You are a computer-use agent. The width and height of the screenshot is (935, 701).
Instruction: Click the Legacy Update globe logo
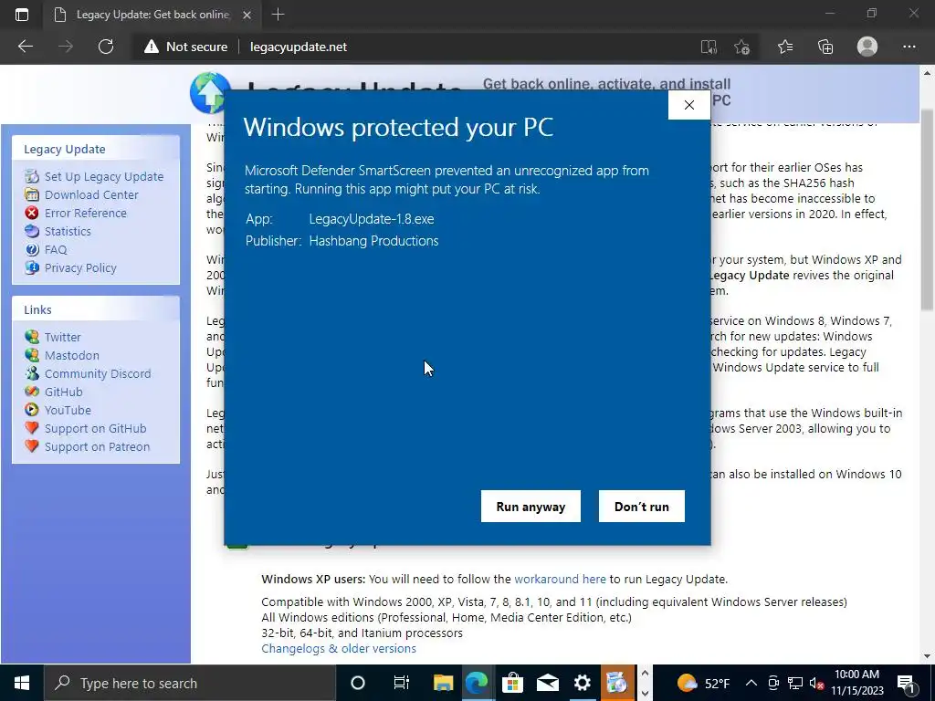pyautogui.click(x=209, y=93)
